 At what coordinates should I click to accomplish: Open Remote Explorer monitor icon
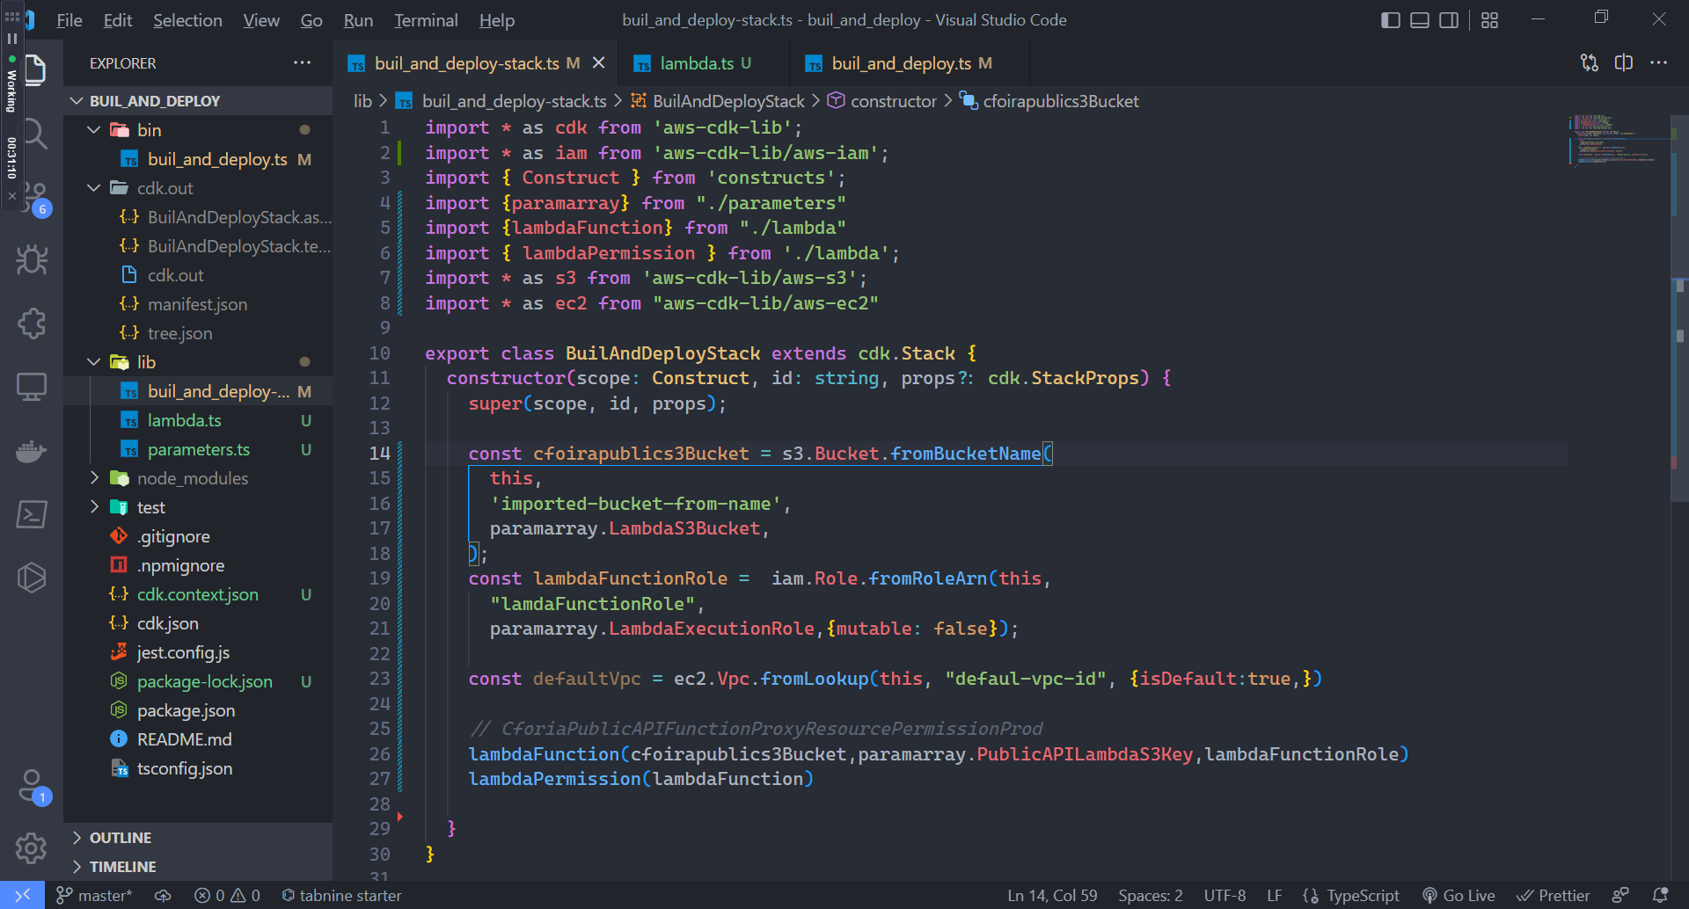32,387
